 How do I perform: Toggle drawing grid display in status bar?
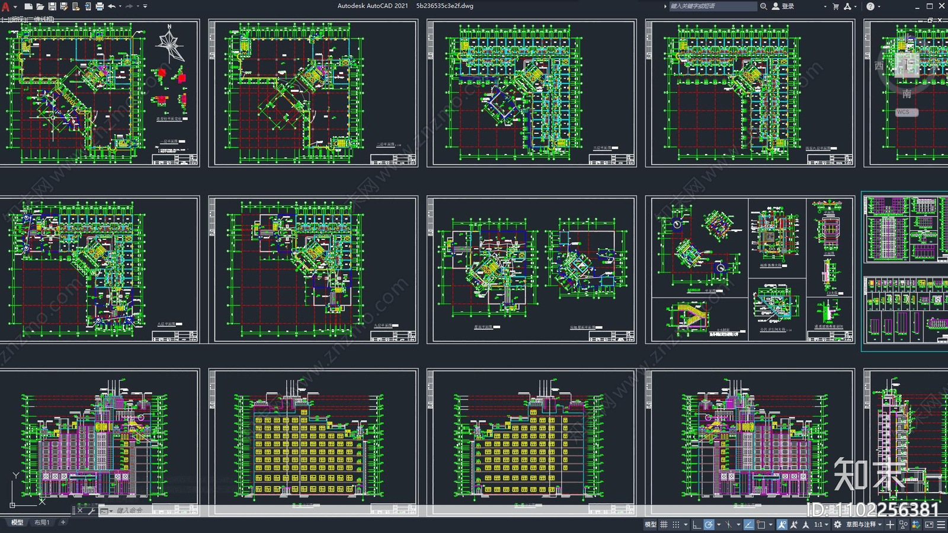[664, 525]
